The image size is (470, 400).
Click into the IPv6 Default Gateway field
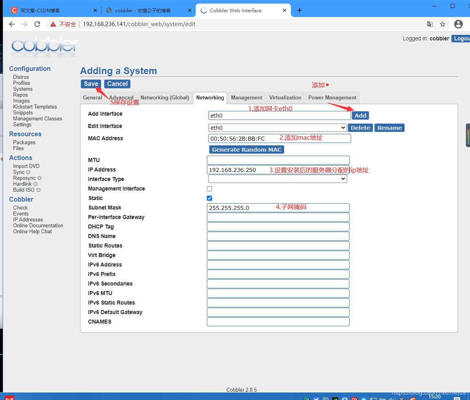tap(278, 312)
